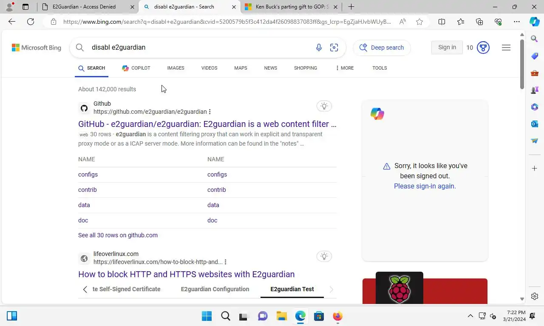
Task: Open Bing hamburger settings menu
Action: pos(506,48)
